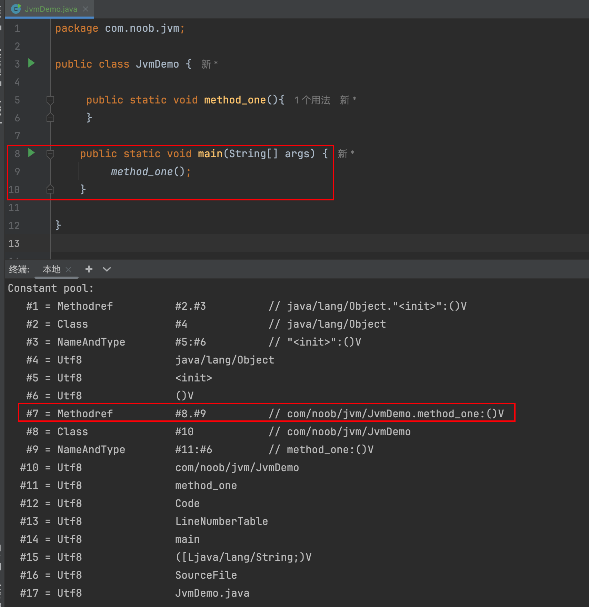Click '#11:#6' reference in row #9

click(x=193, y=450)
